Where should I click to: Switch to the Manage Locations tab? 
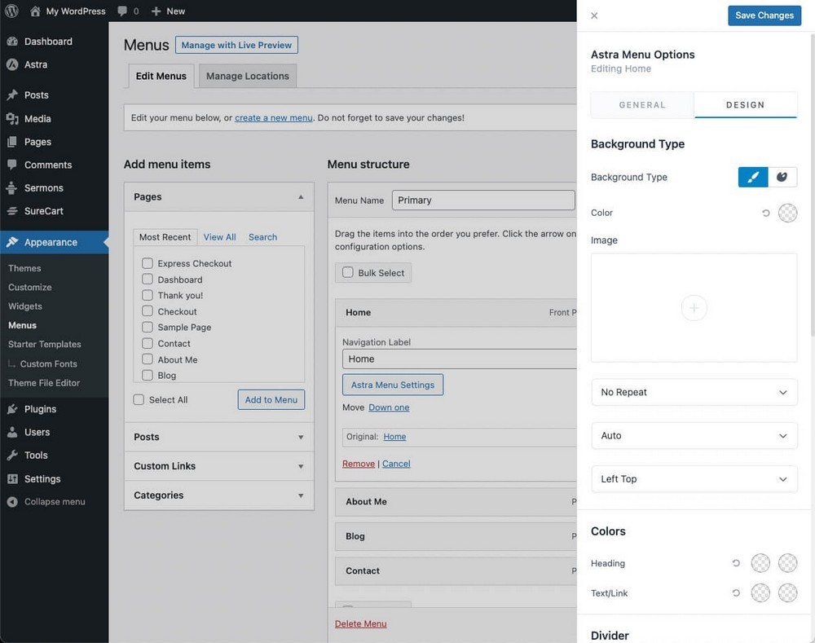(248, 76)
